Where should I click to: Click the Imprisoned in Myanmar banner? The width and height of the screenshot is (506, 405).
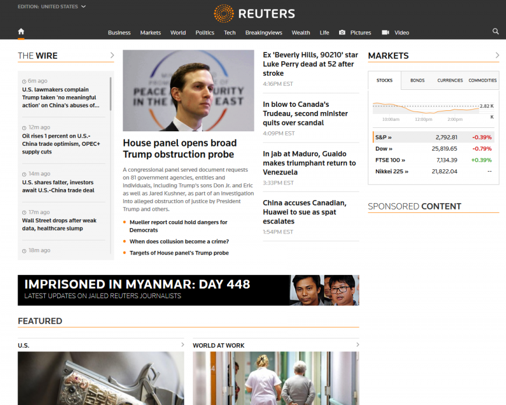point(188,290)
